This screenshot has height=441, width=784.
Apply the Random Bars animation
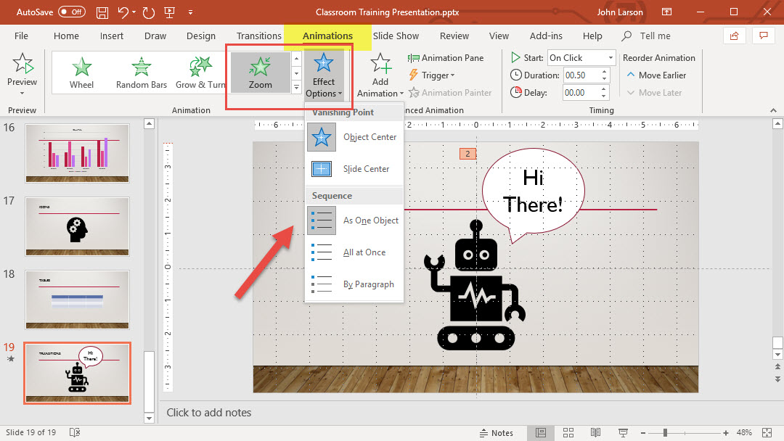coord(142,72)
